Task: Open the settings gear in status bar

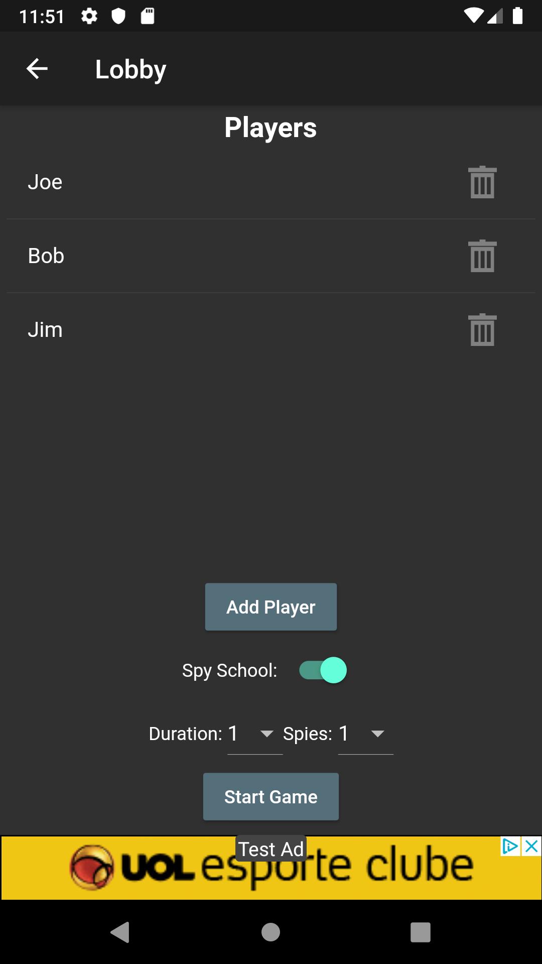Action: [x=89, y=16]
